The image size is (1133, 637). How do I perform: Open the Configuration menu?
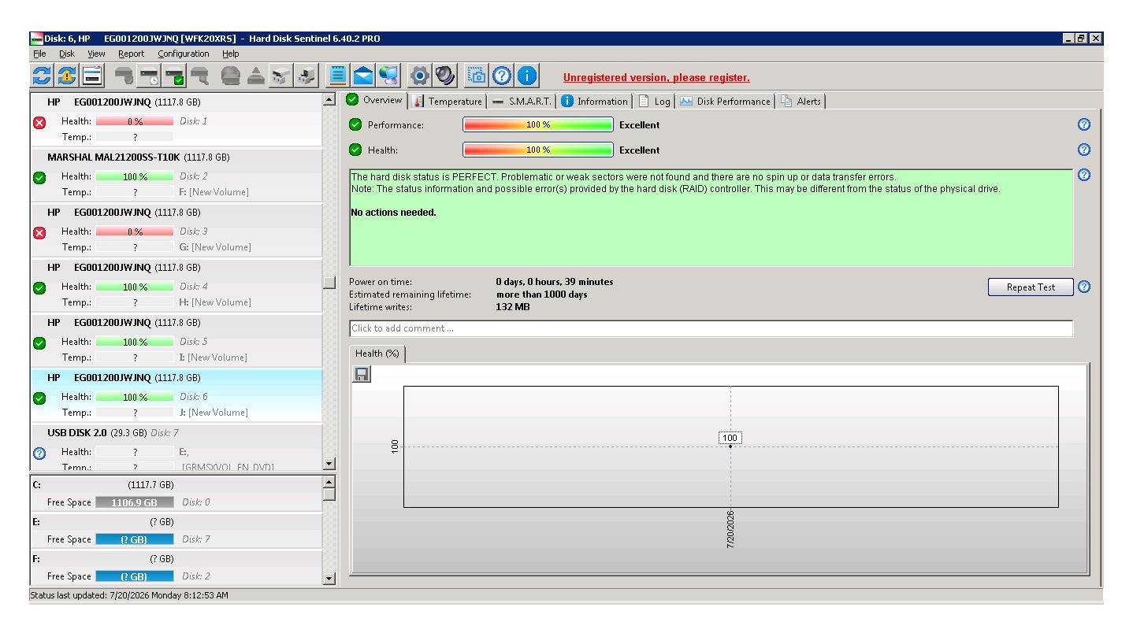184,54
